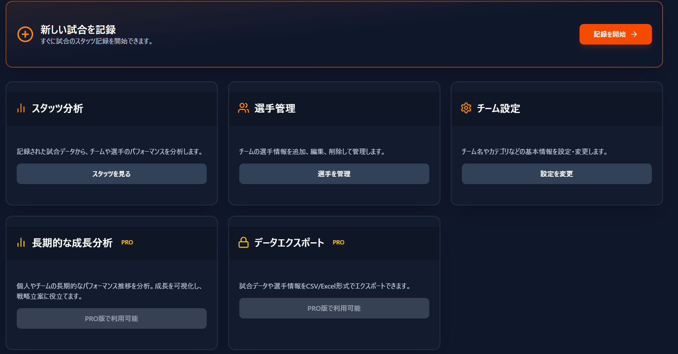The width and height of the screenshot is (678, 354).
Task: Click the lock icon on データエクスポート card
Action: pyautogui.click(x=244, y=242)
